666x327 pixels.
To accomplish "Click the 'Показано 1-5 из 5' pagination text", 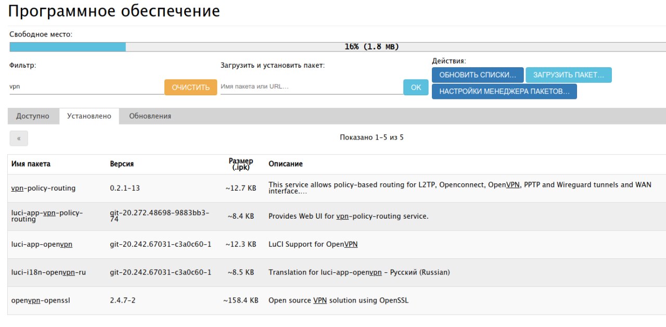I will click(372, 137).
